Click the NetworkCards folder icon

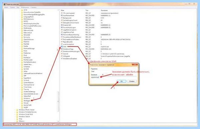pyautogui.click(x=22, y=31)
